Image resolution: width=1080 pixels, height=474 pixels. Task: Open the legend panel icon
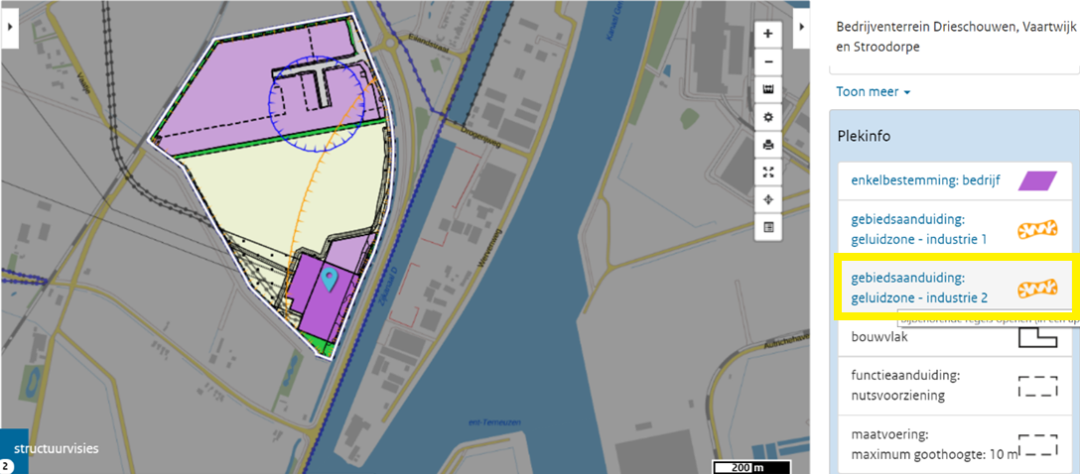tap(767, 227)
